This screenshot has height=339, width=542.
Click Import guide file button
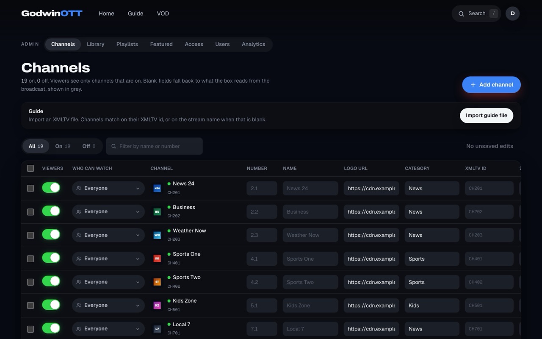click(x=487, y=115)
